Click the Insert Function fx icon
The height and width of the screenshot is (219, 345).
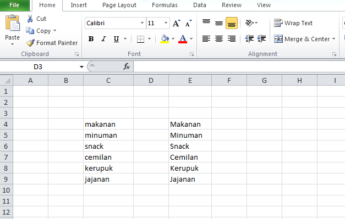click(x=127, y=66)
